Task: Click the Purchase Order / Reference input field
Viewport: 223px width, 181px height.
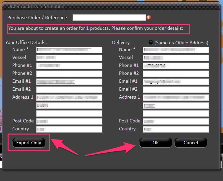Action: (109, 18)
